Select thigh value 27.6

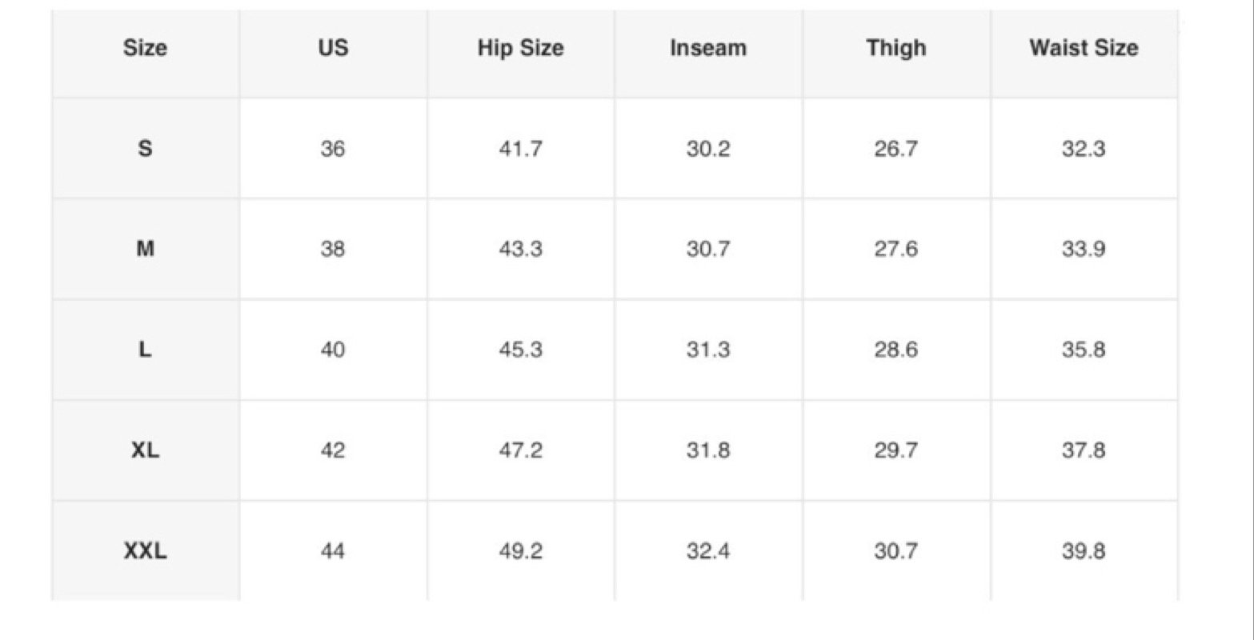[896, 250]
